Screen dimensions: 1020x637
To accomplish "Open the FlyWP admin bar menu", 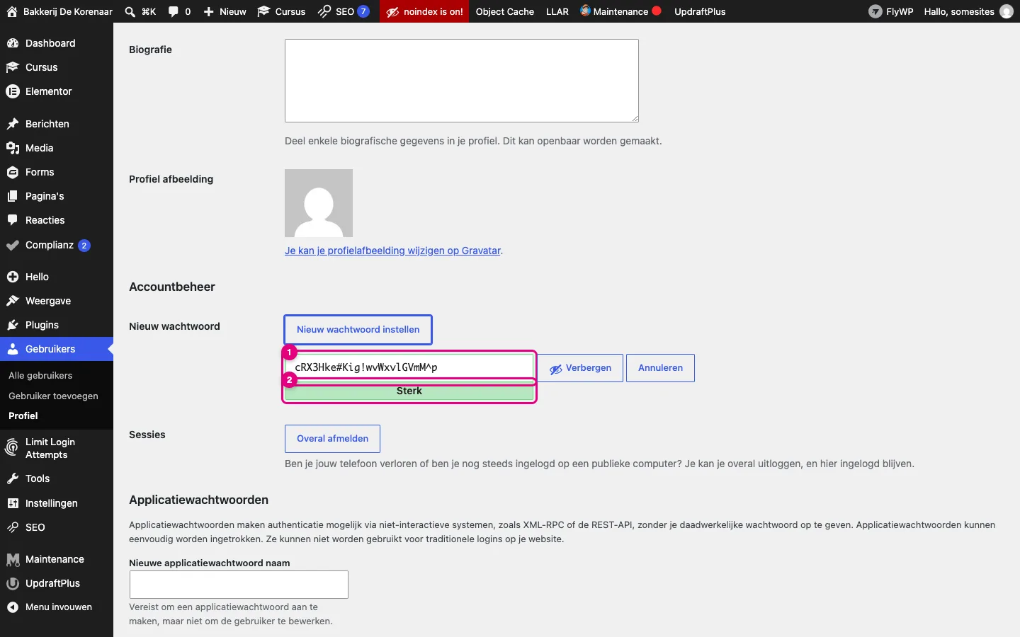I will [891, 11].
